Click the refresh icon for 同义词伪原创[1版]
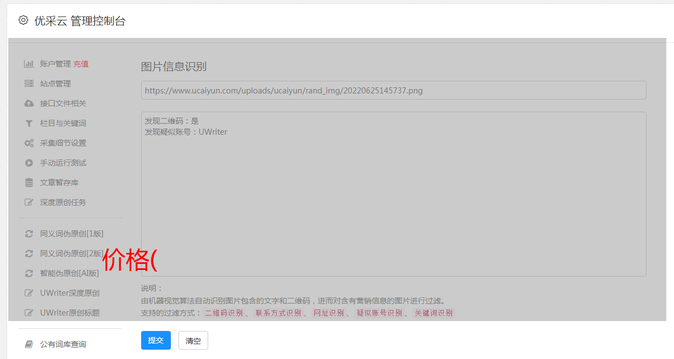 tap(29, 234)
